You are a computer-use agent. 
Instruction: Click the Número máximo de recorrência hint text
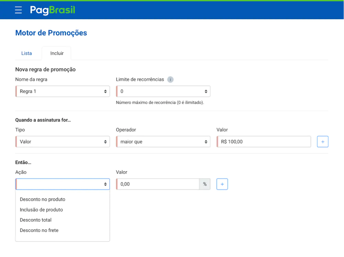[160, 102]
